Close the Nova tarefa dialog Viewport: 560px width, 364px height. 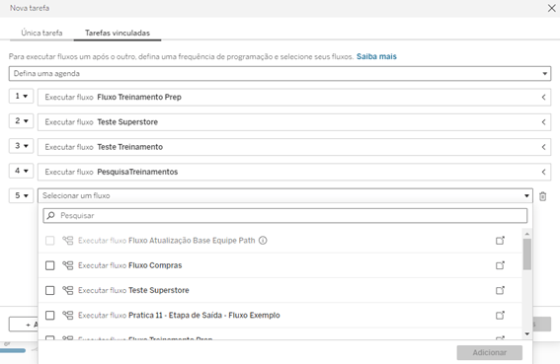pyautogui.click(x=551, y=8)
